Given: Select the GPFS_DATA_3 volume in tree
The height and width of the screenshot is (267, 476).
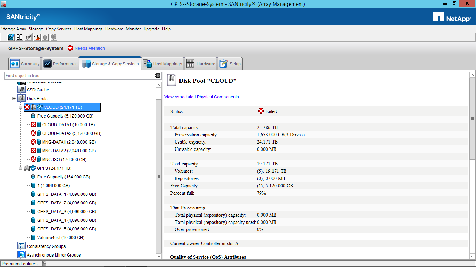Looking at the screenshot, I should tap(66, 212).
